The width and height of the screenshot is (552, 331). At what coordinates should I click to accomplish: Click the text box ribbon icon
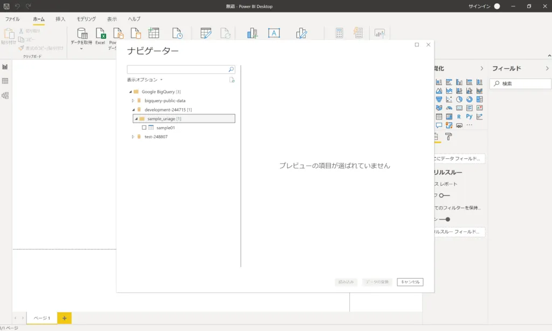click(x=274, y=33)
